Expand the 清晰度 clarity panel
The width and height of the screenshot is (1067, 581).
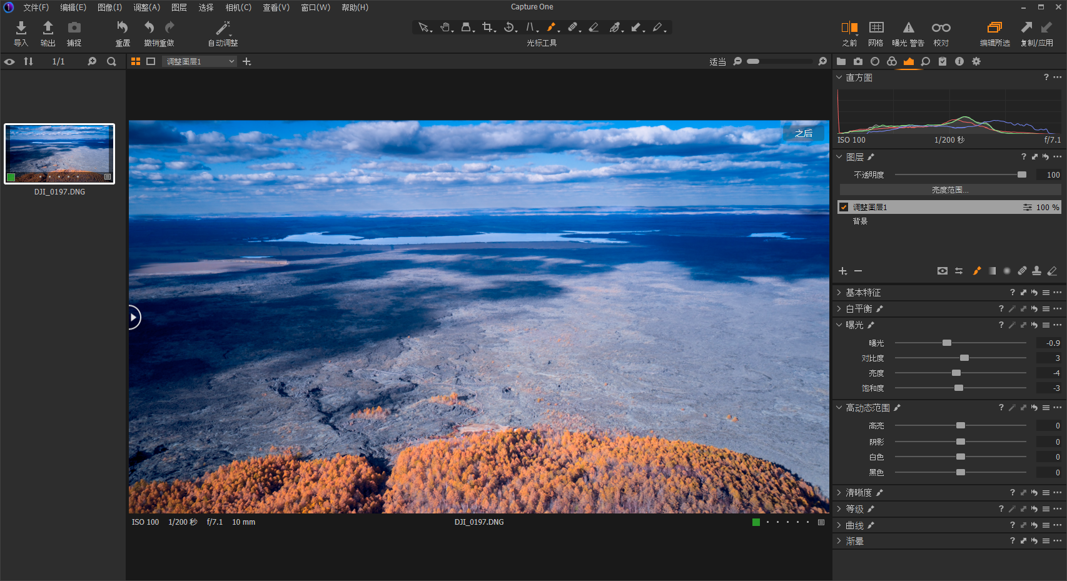[839, 493]
